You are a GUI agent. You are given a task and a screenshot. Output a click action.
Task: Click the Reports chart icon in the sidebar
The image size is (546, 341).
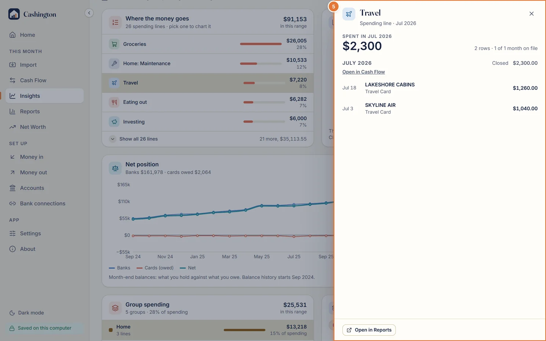click(x=13, y=111)
